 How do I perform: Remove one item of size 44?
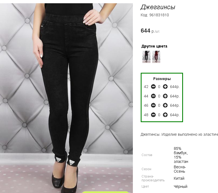point(153,96)
